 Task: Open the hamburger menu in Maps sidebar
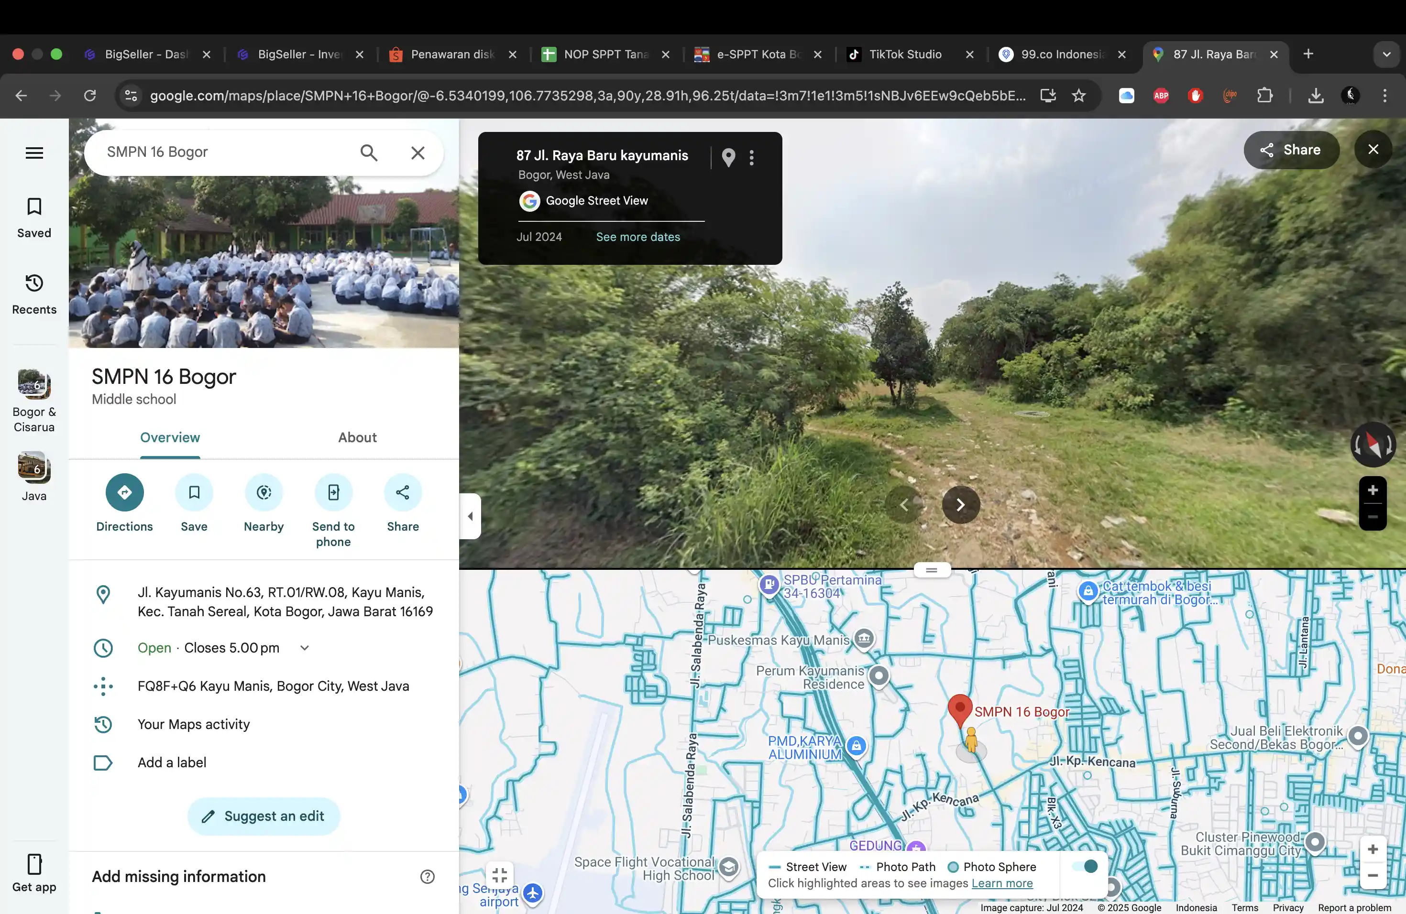34,153
